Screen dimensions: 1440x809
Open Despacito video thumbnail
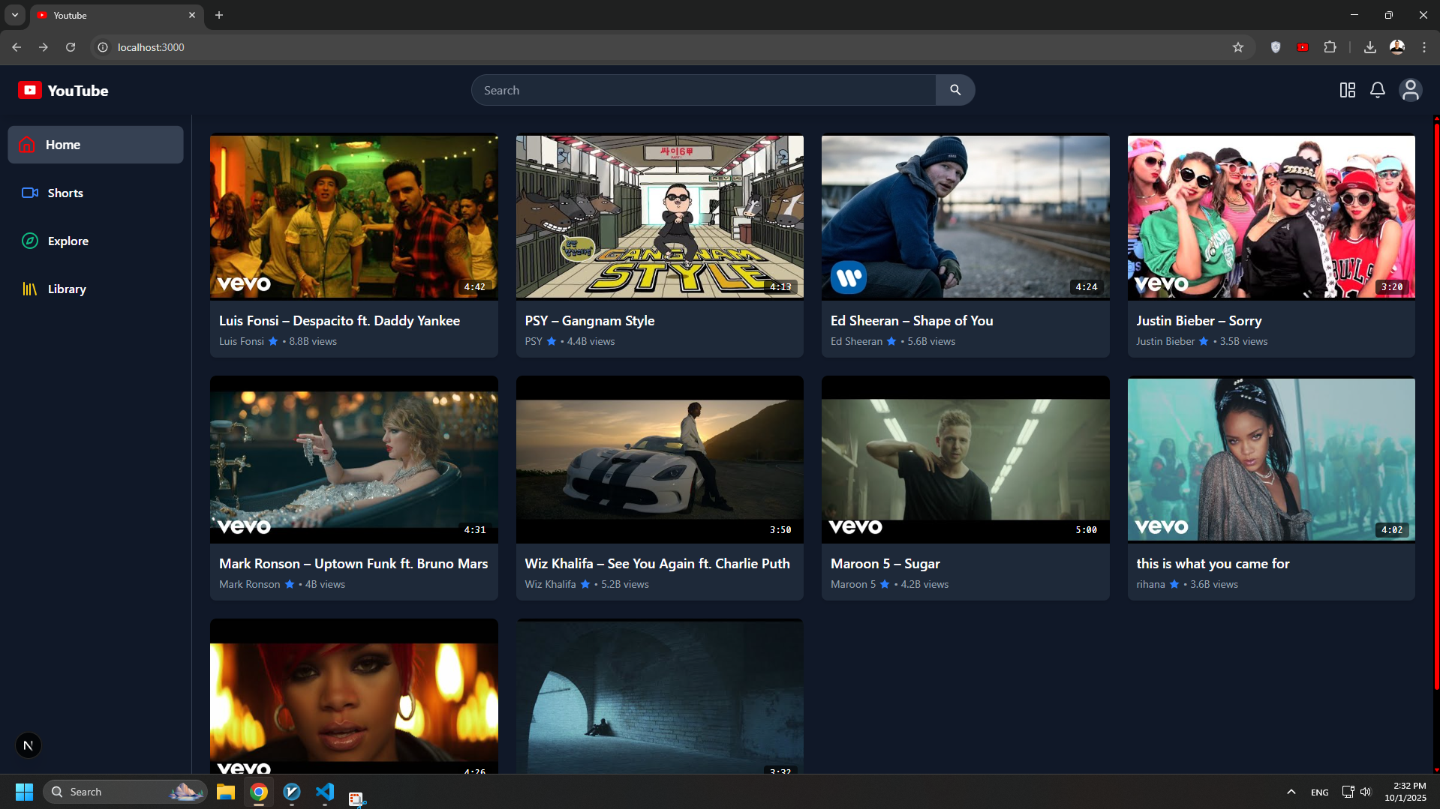353,217
